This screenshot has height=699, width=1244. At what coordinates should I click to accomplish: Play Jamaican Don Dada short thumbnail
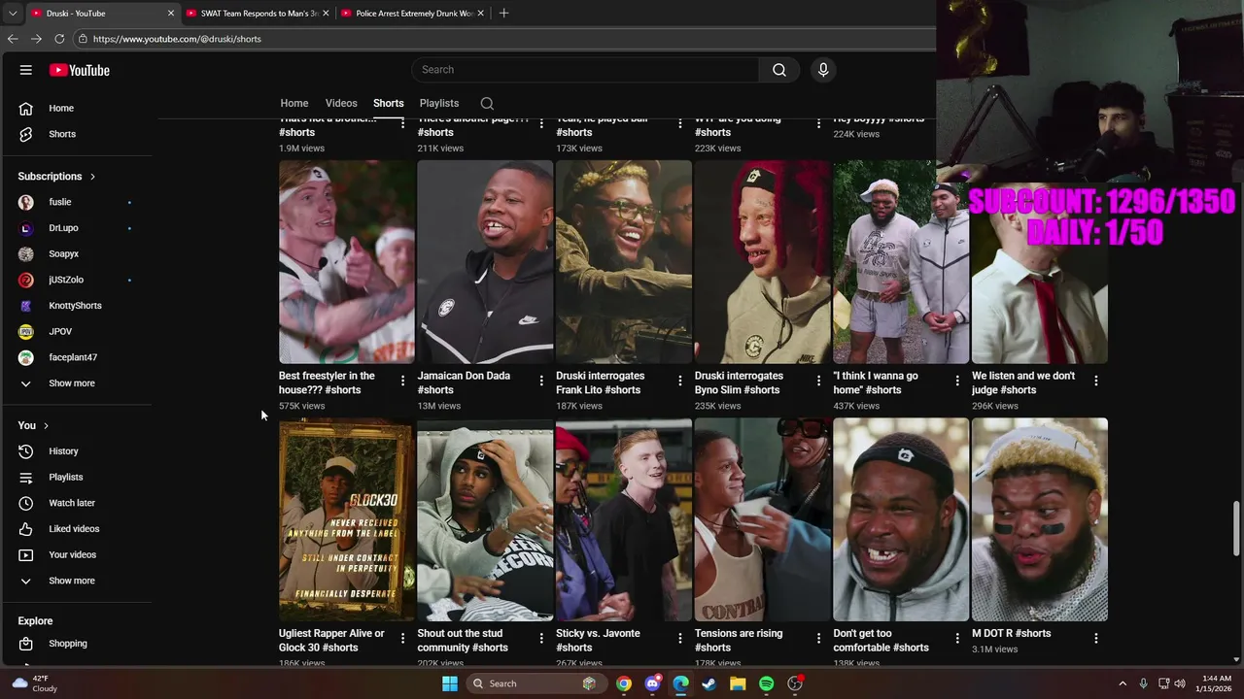click(485, 262)
